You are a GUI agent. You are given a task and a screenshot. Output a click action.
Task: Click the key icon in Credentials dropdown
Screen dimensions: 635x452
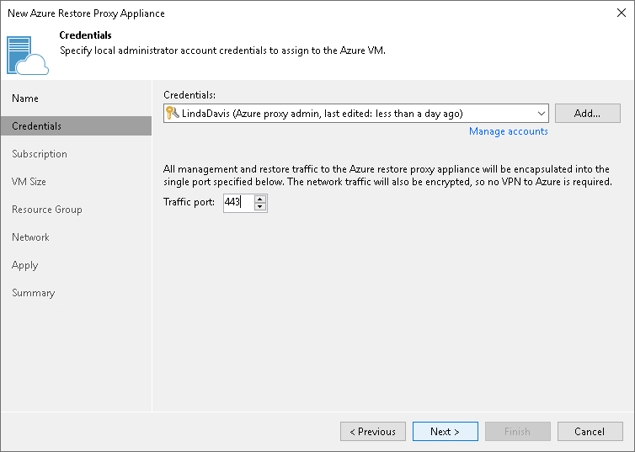tap(173, 113)
